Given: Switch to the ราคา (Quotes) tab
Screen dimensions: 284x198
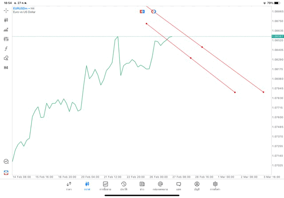Looking at the screenshot, I should pyautogui.click(x=69, y=186).
